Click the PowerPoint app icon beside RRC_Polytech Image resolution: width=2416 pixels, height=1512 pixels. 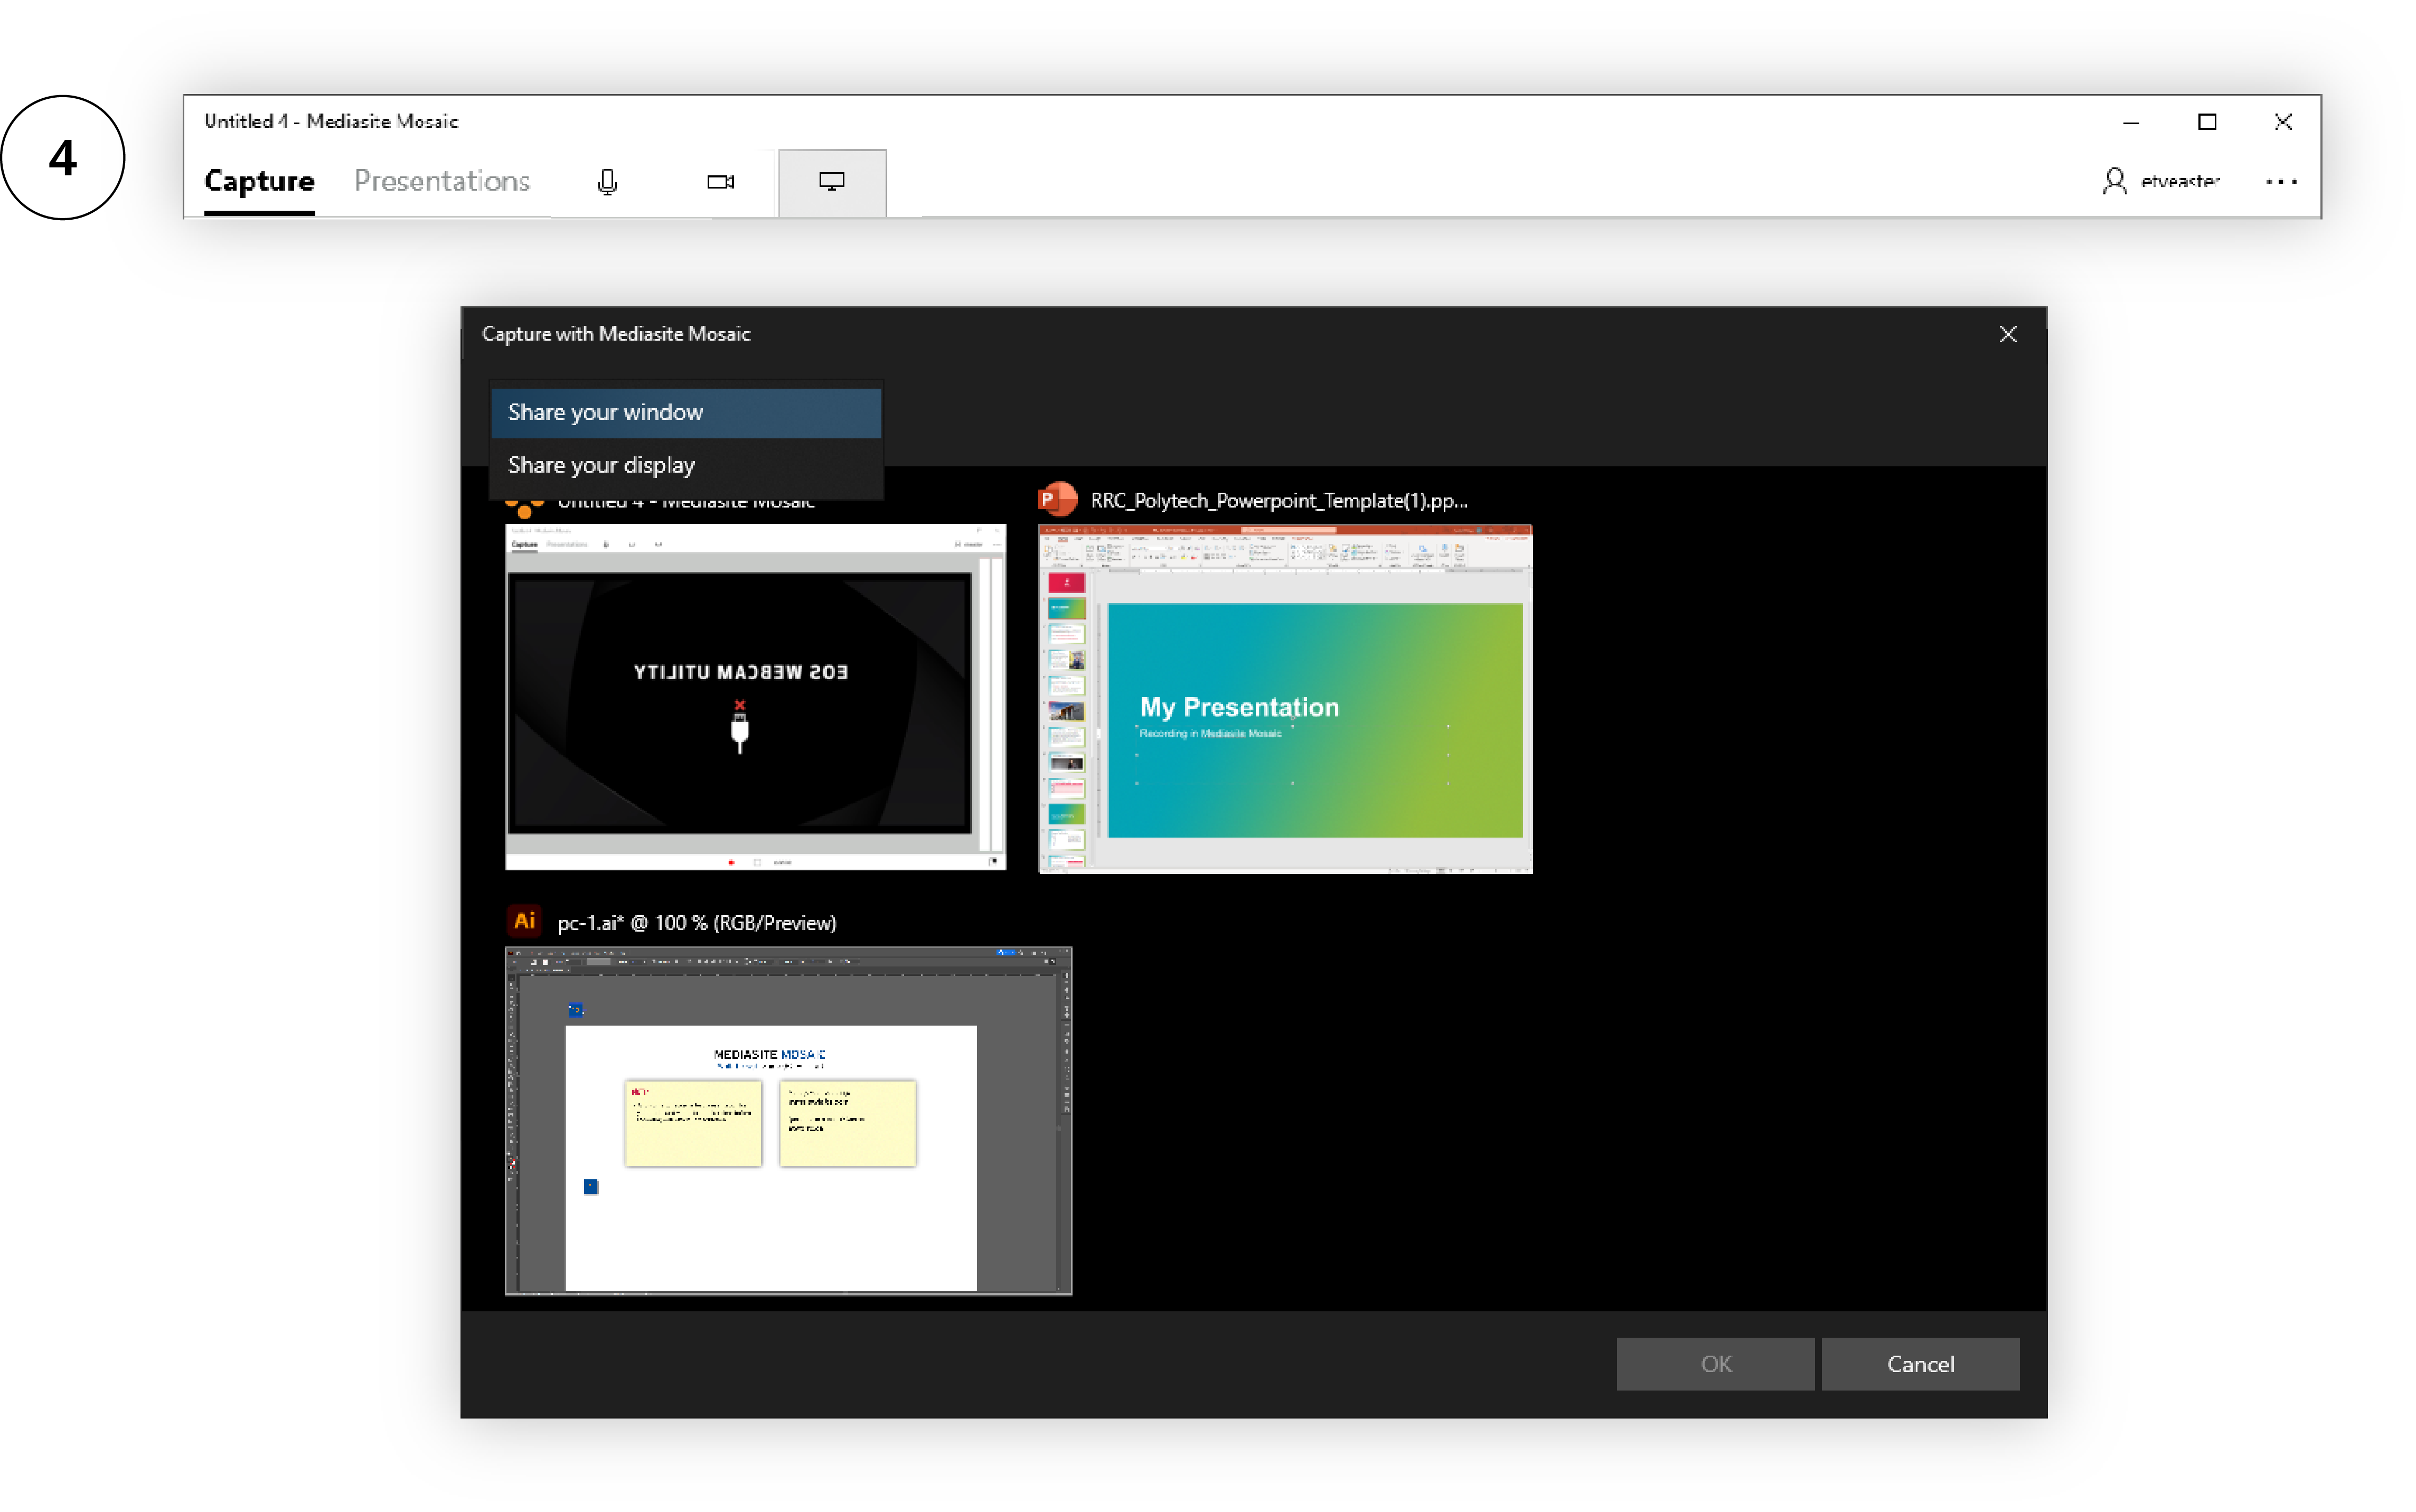(x=1057, y=499)
